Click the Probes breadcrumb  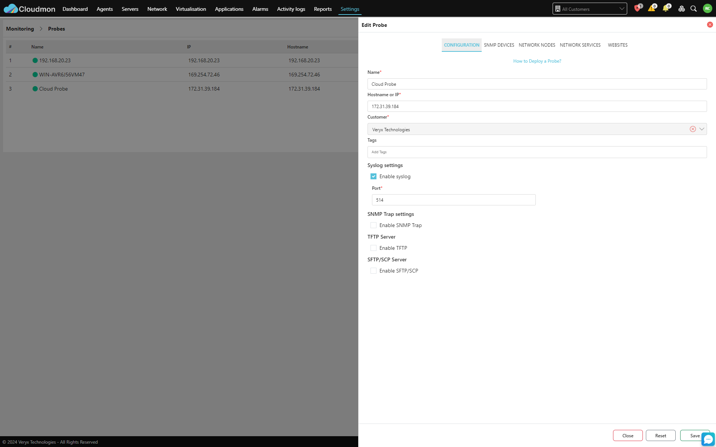click(56, 29)
